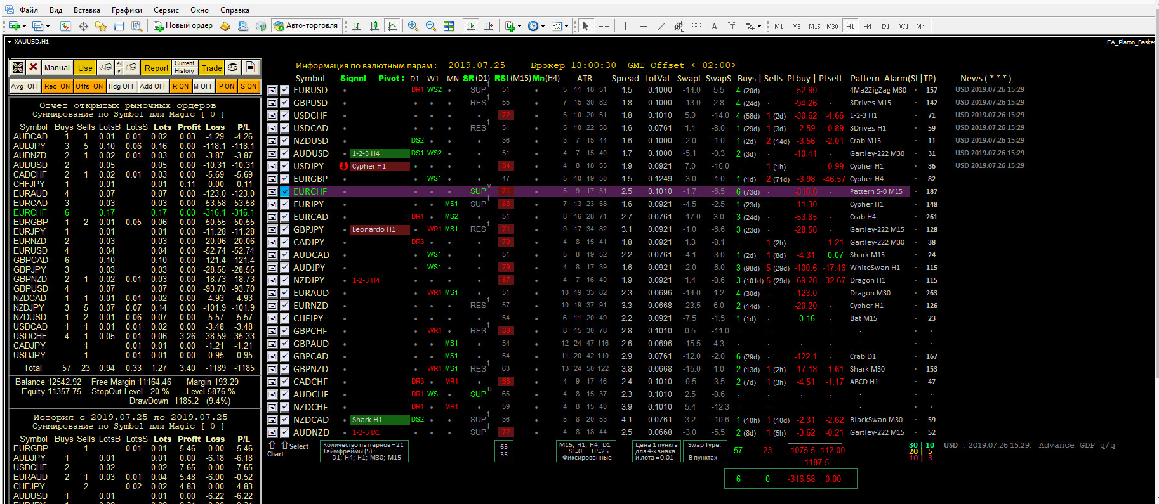
Task: Toggle the Avg OFF switch
Action: point(25,86)
